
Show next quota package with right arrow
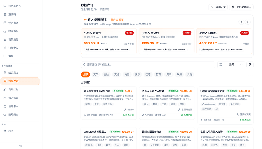[248, 22]
